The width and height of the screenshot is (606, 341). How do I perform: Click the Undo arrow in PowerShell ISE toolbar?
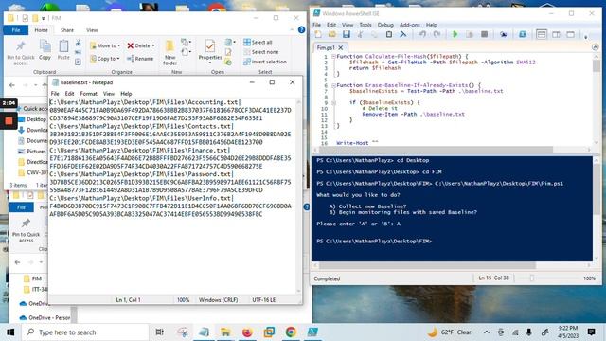(x=422, y=34)
